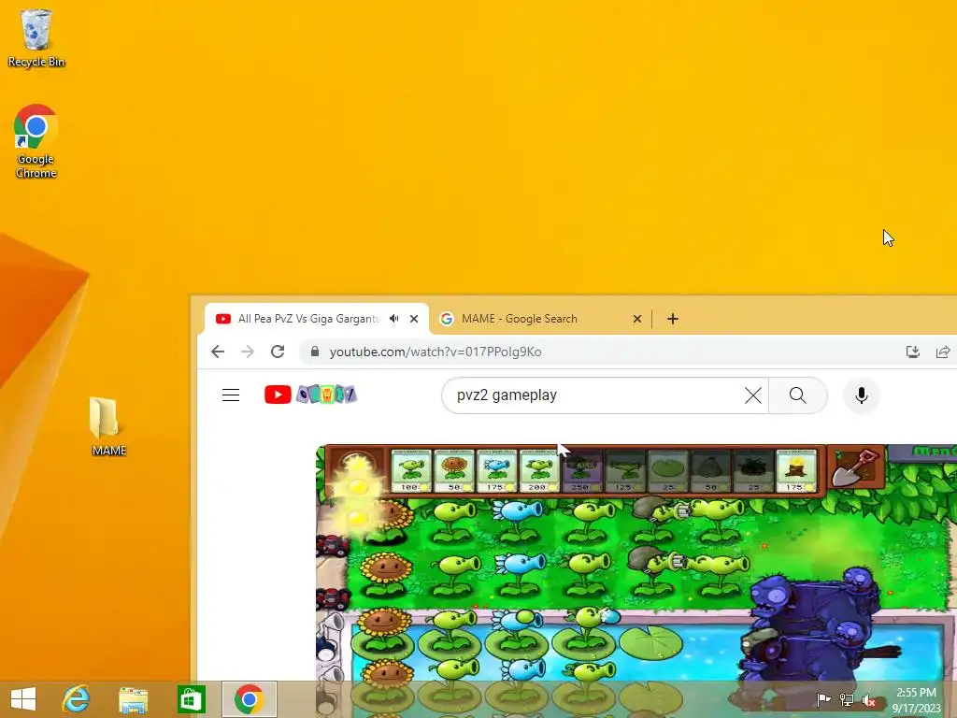
Task: Submit search with magnifier button
Action: click(798, 395)
